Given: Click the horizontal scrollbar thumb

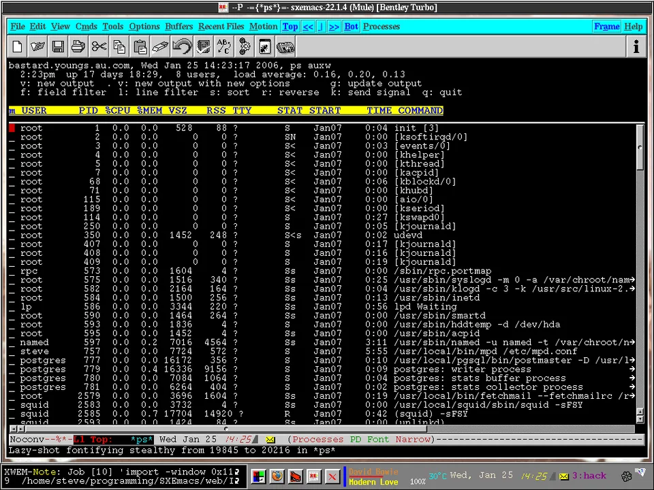Looking at the screenshot, I should pyautogui.click(x=226, y=429).
